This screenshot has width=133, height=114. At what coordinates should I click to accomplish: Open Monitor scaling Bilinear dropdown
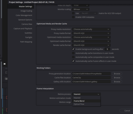click(x=81, y=9)
